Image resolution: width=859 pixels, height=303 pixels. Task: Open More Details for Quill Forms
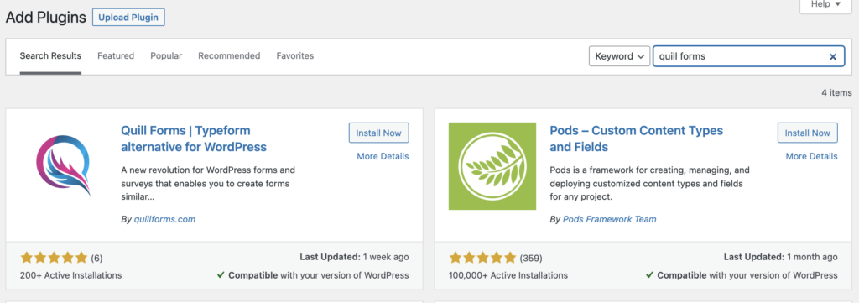(x=383, y=157)
